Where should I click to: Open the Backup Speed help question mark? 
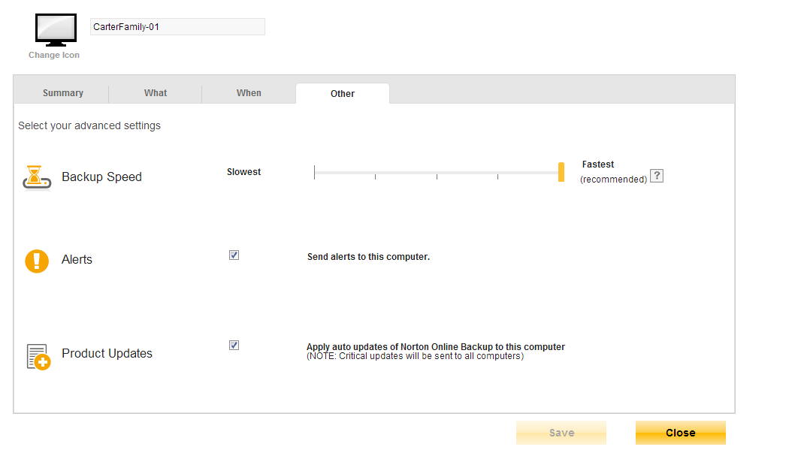(x=657, y=176)
